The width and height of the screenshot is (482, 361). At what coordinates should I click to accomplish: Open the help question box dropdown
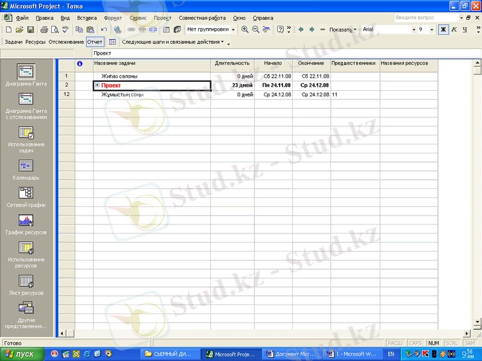[x=461, y=18]
